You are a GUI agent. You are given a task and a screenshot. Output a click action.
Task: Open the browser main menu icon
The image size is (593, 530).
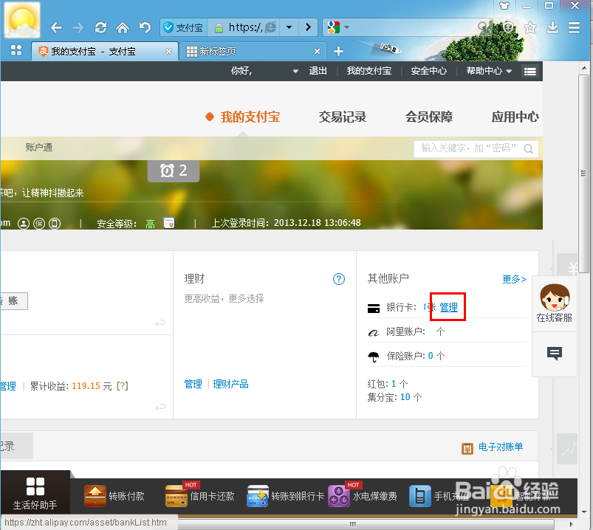(x=574, y=27)
